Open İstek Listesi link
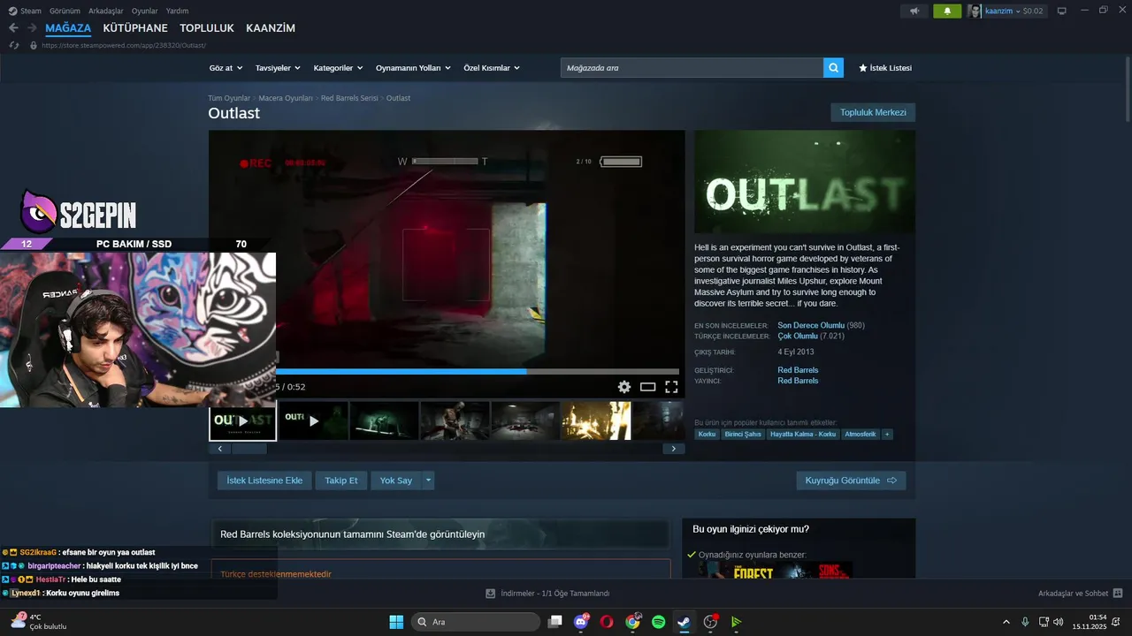This screenshot has height=636, width=1132. point(885,68)
